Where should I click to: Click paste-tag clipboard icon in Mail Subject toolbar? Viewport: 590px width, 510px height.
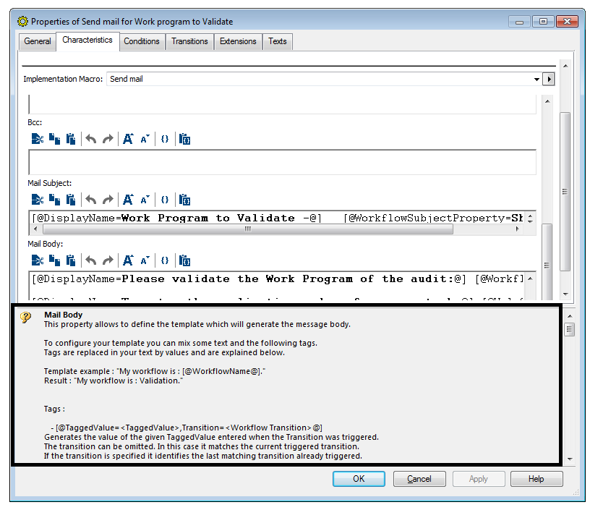(184, 200)
